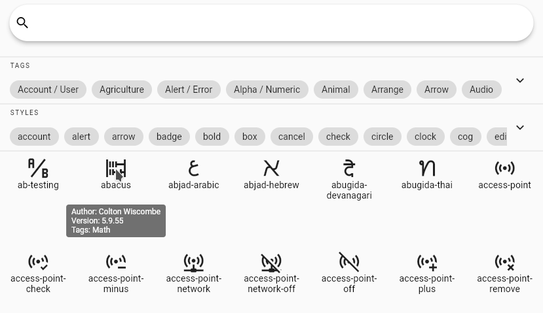Image resolution: width=543 pixels, height=313 pixels.
Task: Focus the icon search input field
Action: (275, 23)
